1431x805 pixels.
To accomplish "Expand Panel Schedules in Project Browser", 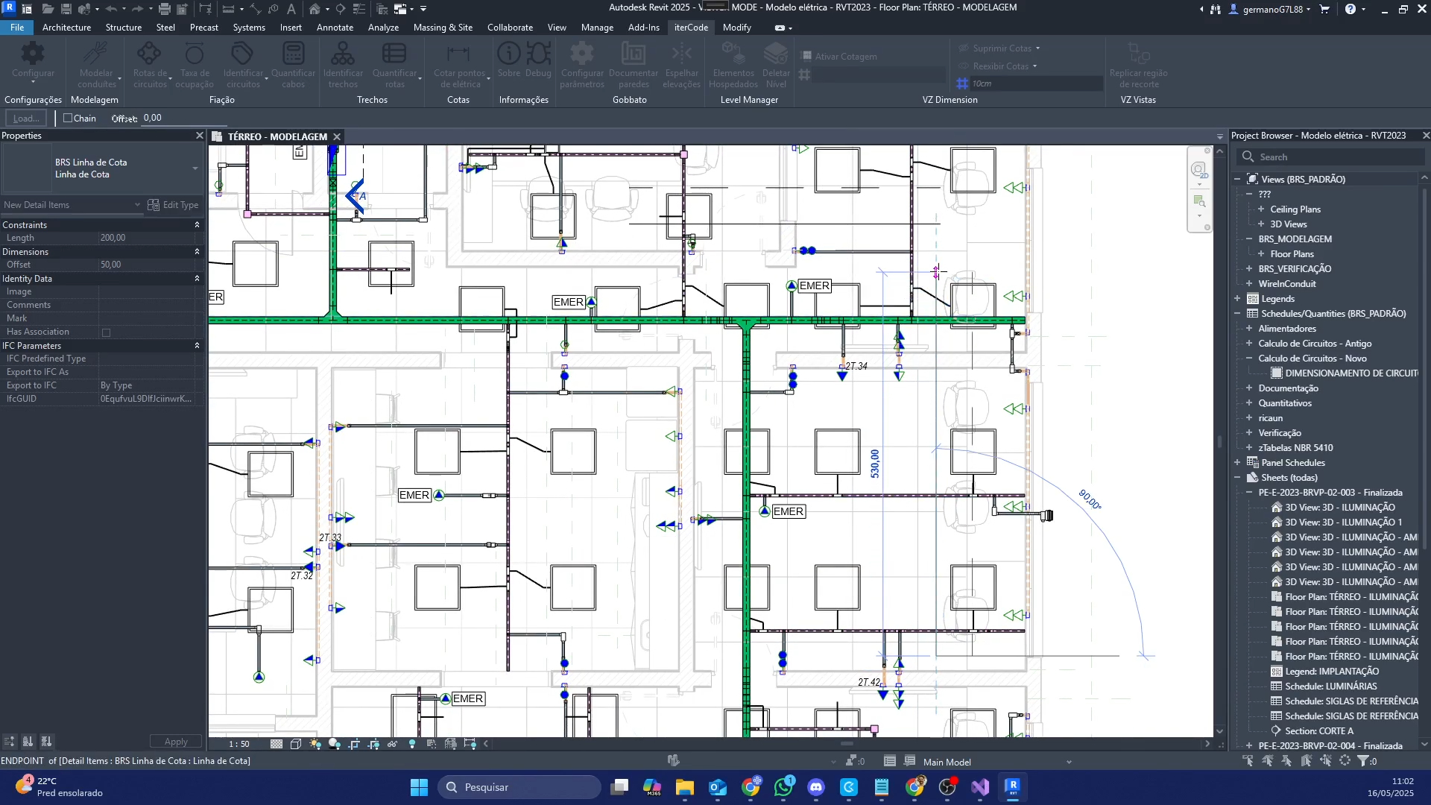I will [1237, 463].
